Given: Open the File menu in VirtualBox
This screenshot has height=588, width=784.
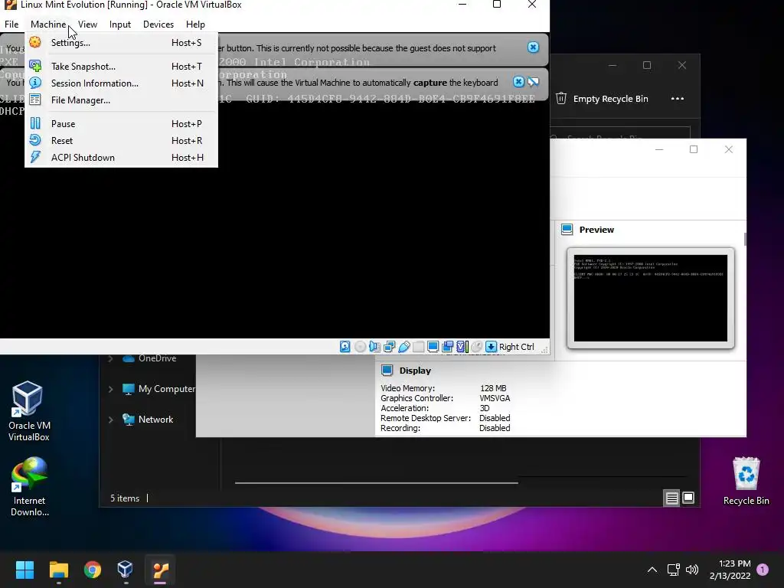Looking at the screenshot, I should (x=11, y=24).
